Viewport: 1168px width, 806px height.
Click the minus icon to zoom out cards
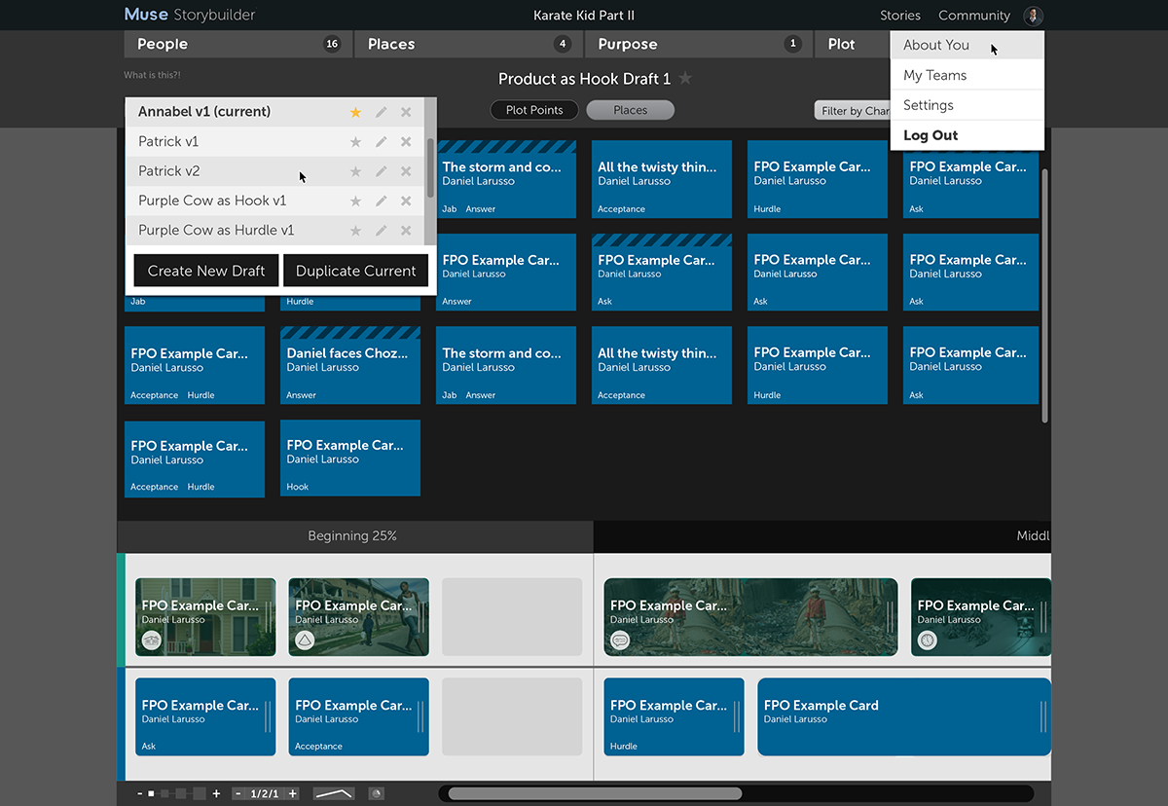point(139,793)
